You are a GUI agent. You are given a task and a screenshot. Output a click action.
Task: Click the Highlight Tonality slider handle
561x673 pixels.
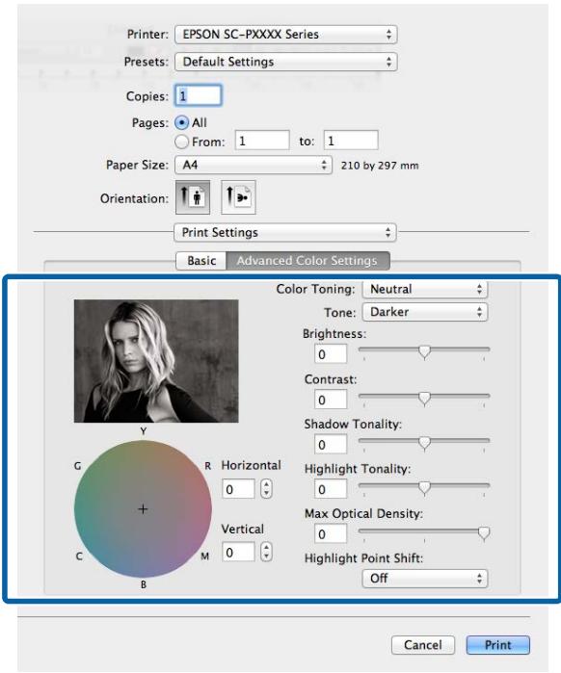pos(424,488)
